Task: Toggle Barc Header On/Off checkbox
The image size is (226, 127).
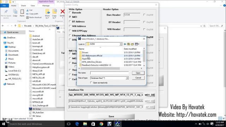Action: [x=144, y=15]
